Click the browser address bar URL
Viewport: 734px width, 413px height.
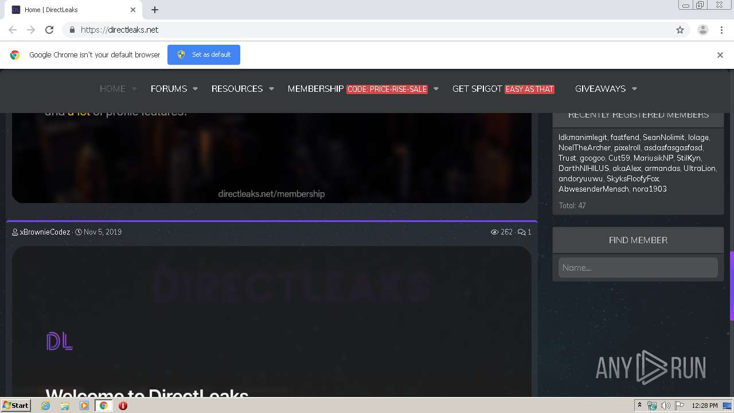coord(119,30)
